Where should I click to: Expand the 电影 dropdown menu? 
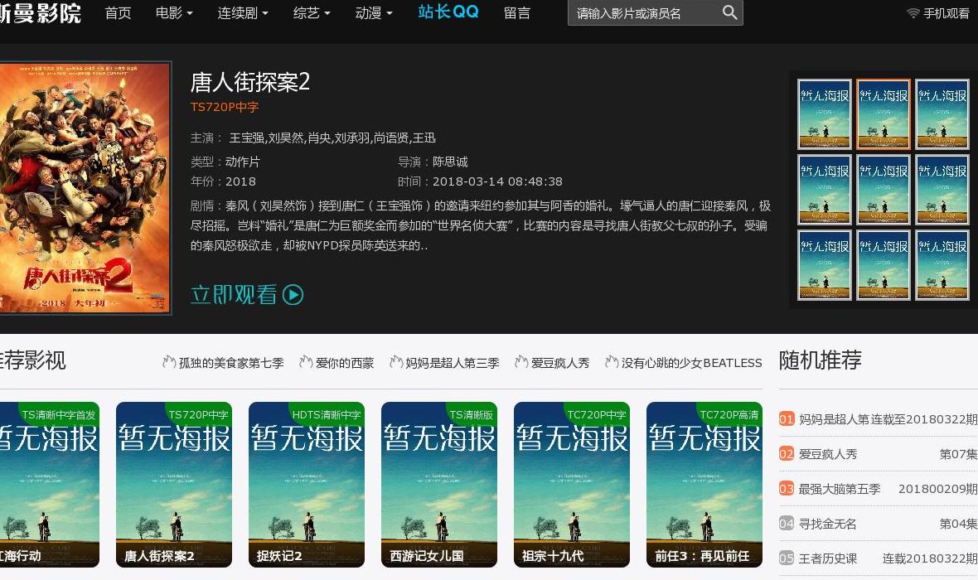(x=174, y=13)
